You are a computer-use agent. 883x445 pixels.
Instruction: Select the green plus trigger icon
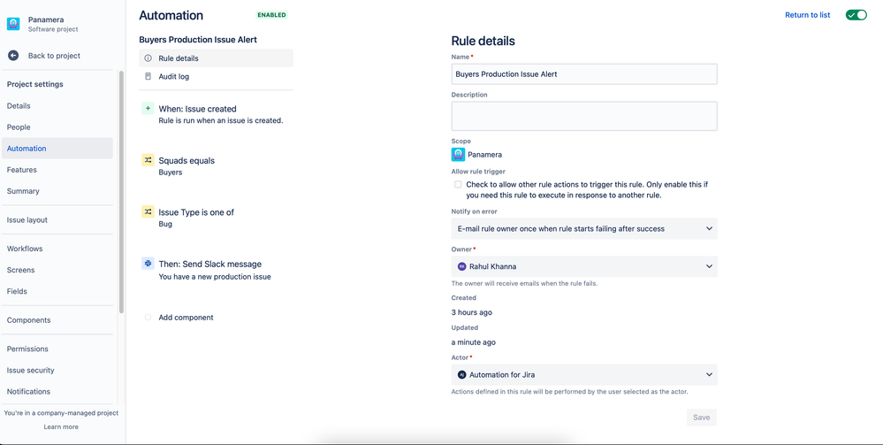148,108
